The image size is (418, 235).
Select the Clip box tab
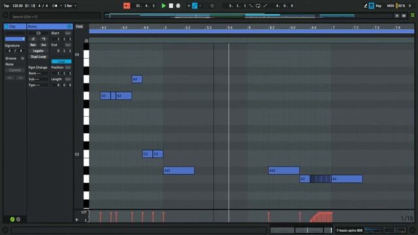click(x=15, y=26)
